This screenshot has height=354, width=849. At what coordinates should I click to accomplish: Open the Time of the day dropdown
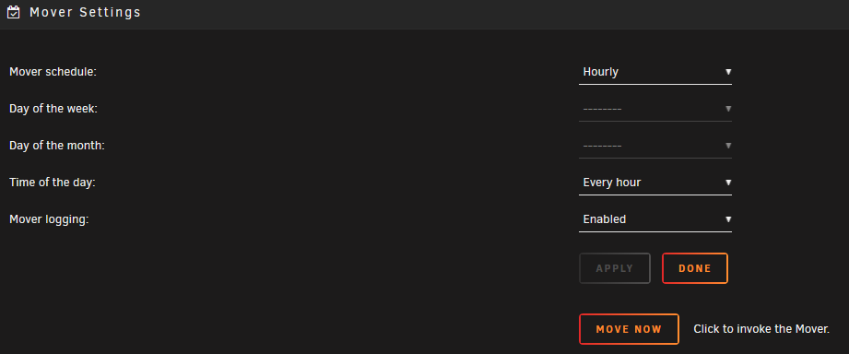(655, 183)
